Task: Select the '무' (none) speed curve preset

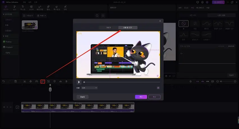Action: point(184,24)
